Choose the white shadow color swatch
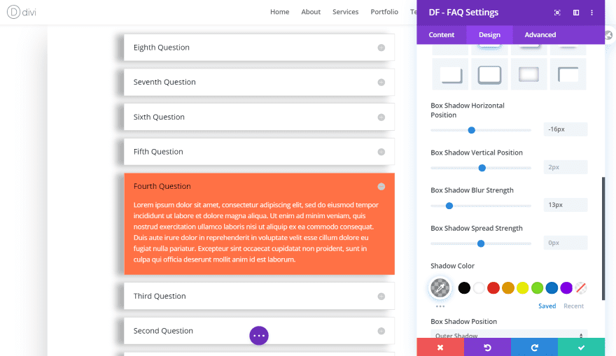Image resolution: width=616 pixels, height=356 pixels. coord(479,287)
